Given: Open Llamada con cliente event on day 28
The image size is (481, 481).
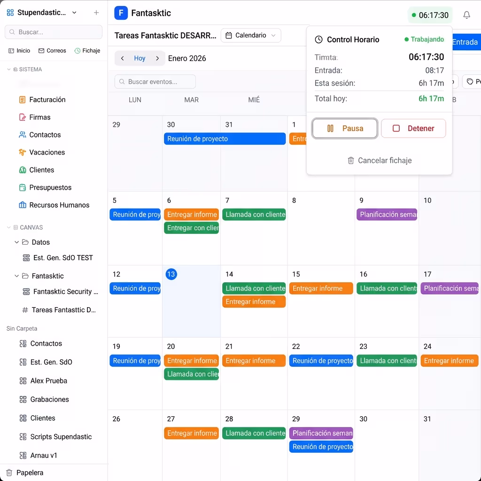Looking at the screenshot, I should pyautogui.click(x=254, y=433).
